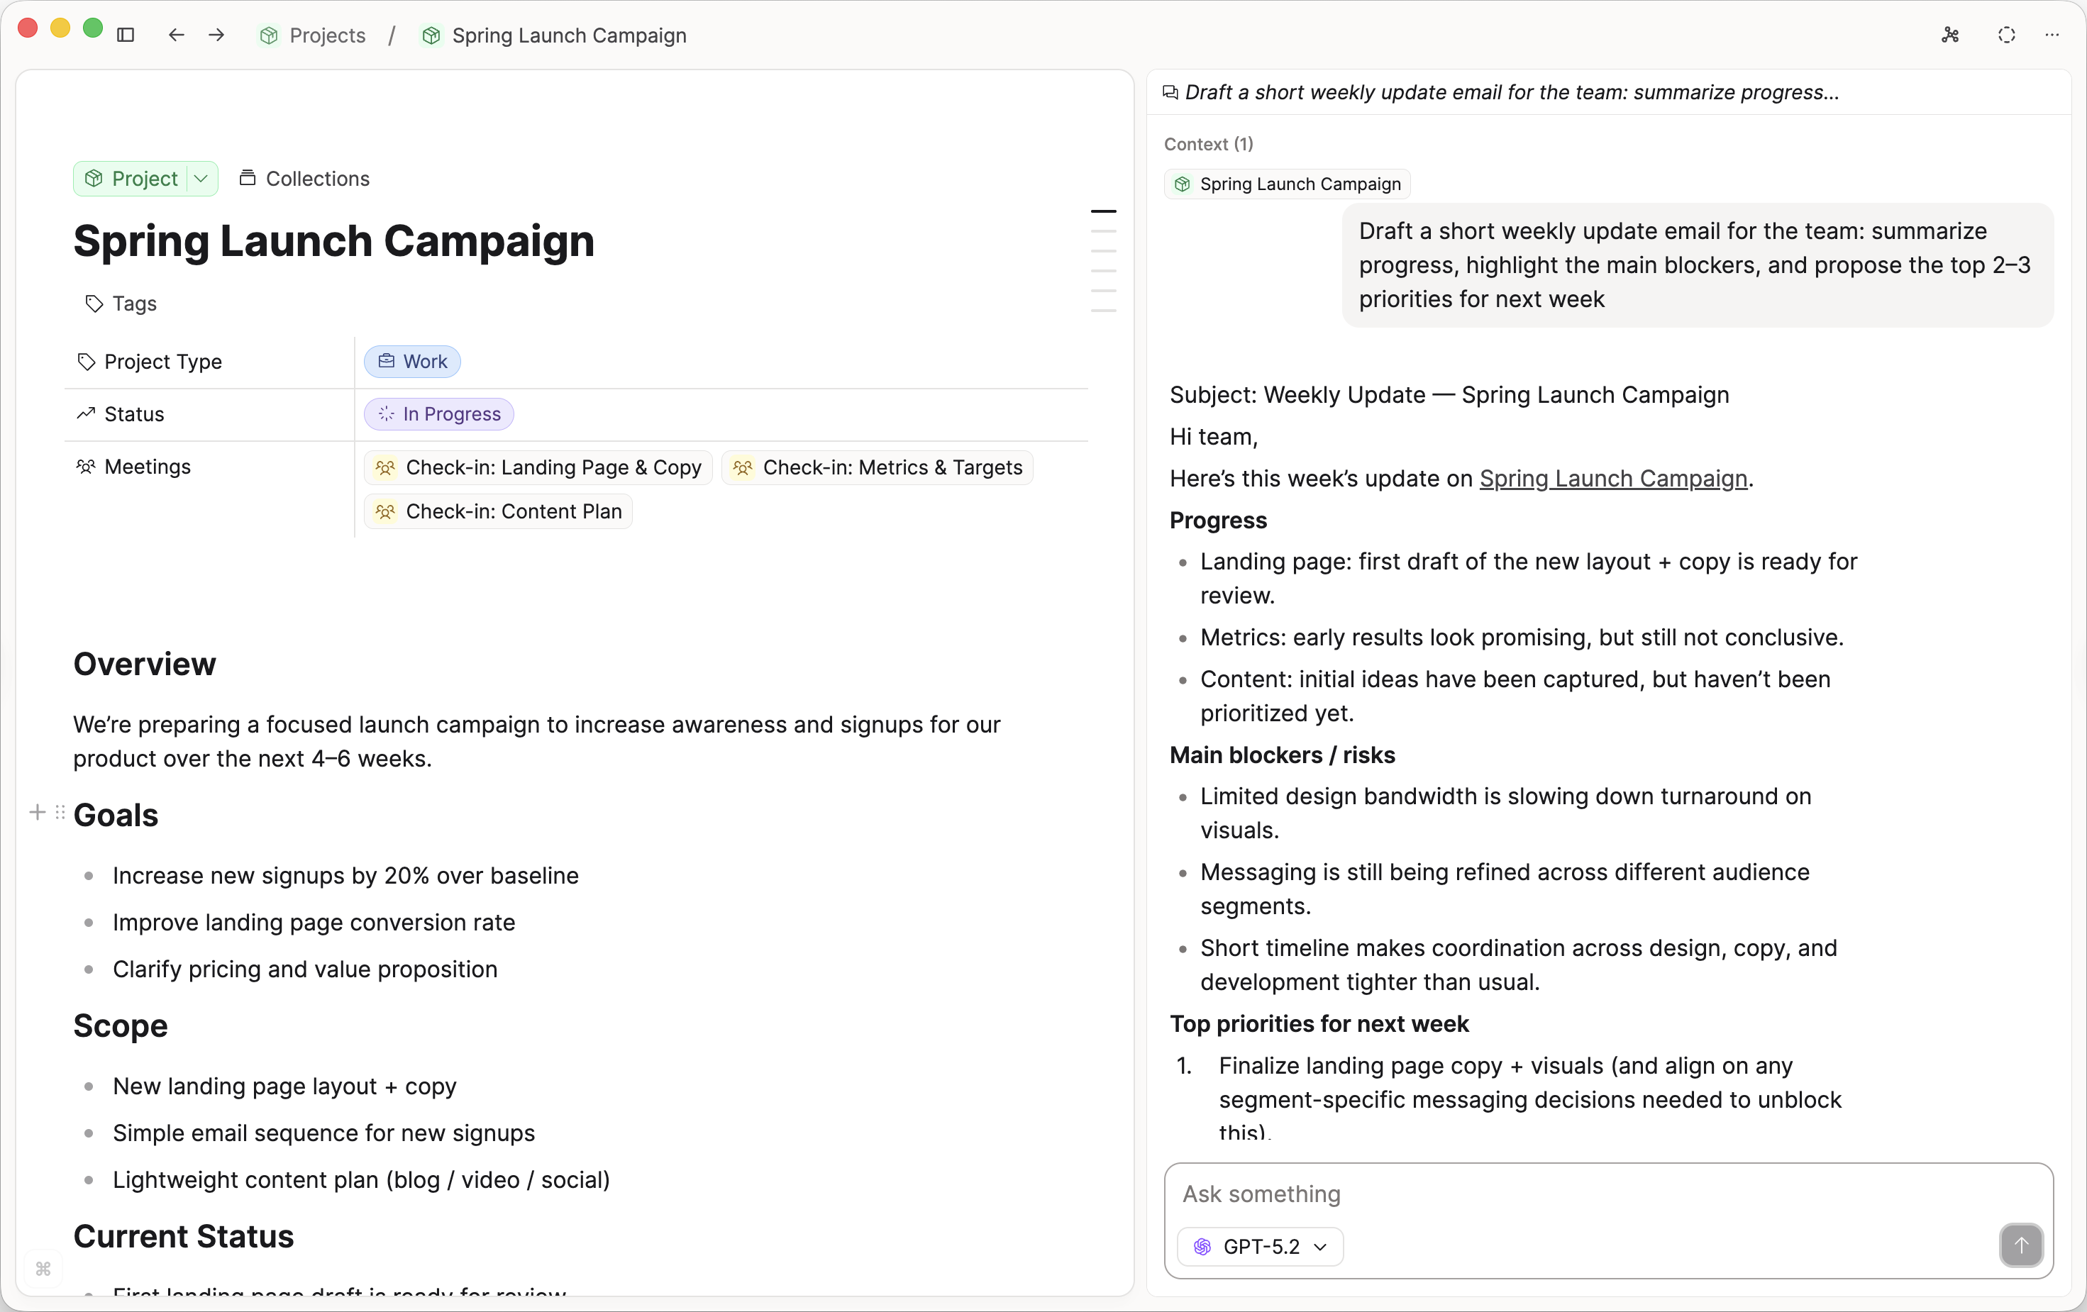Send message with arrow-up button

click(2020, 1245)
